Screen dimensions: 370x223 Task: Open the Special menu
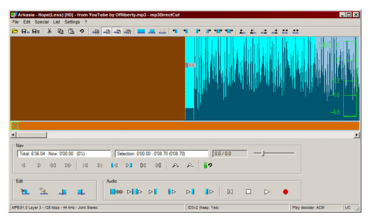point(42,22)
